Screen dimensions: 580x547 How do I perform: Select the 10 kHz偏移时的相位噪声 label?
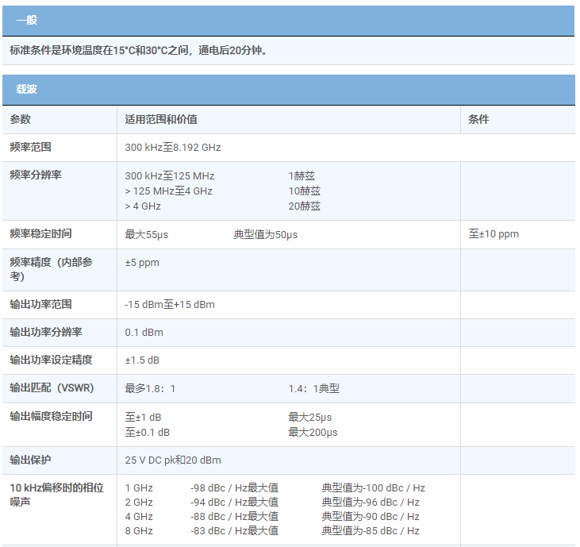click(56, 495)
